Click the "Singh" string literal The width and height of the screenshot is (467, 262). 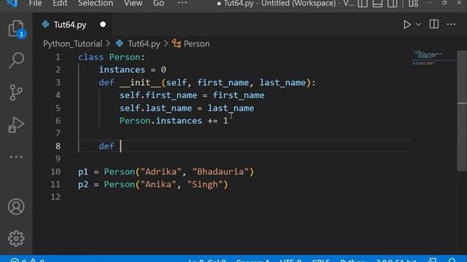[205, 184]
